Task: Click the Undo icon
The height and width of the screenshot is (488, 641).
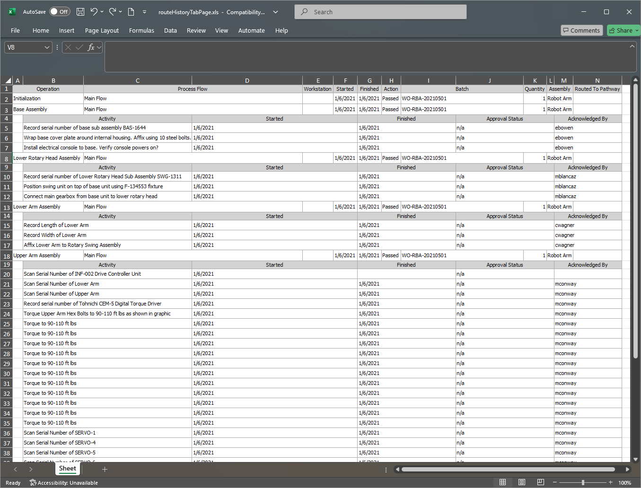Action: pyautogui.click(x=94, y=12)
